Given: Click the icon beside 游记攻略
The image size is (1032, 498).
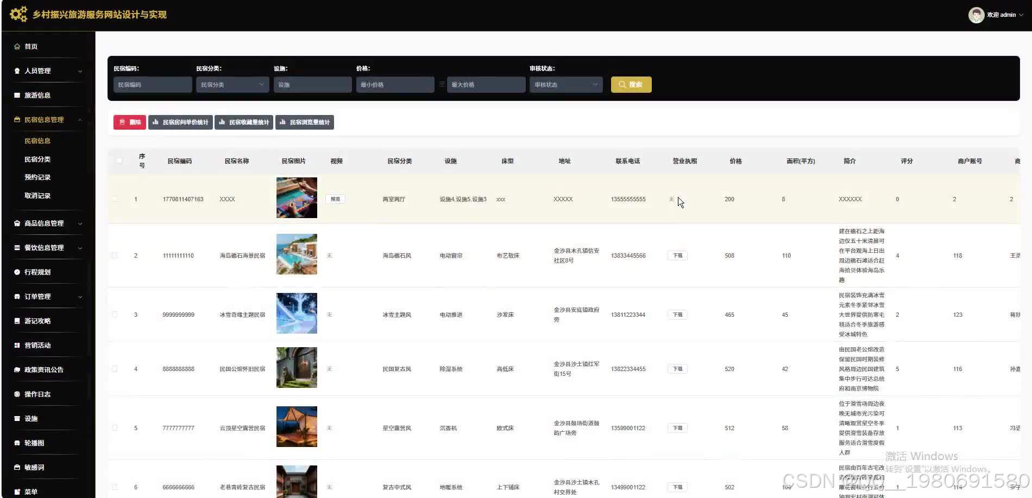Looking at the screenshot, I should click(x=17, y=321).
